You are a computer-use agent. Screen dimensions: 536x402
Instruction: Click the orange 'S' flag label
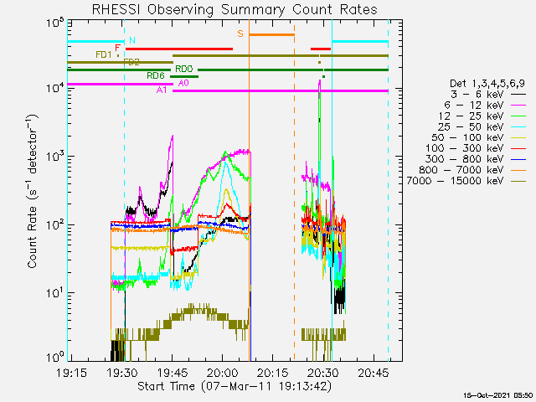click(240, 33)
